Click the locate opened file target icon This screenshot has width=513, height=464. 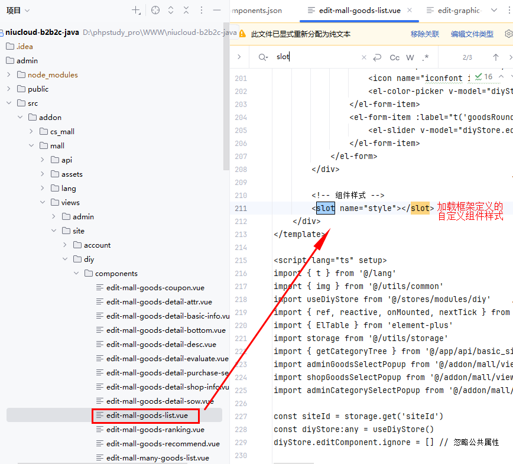coord(155,11)
